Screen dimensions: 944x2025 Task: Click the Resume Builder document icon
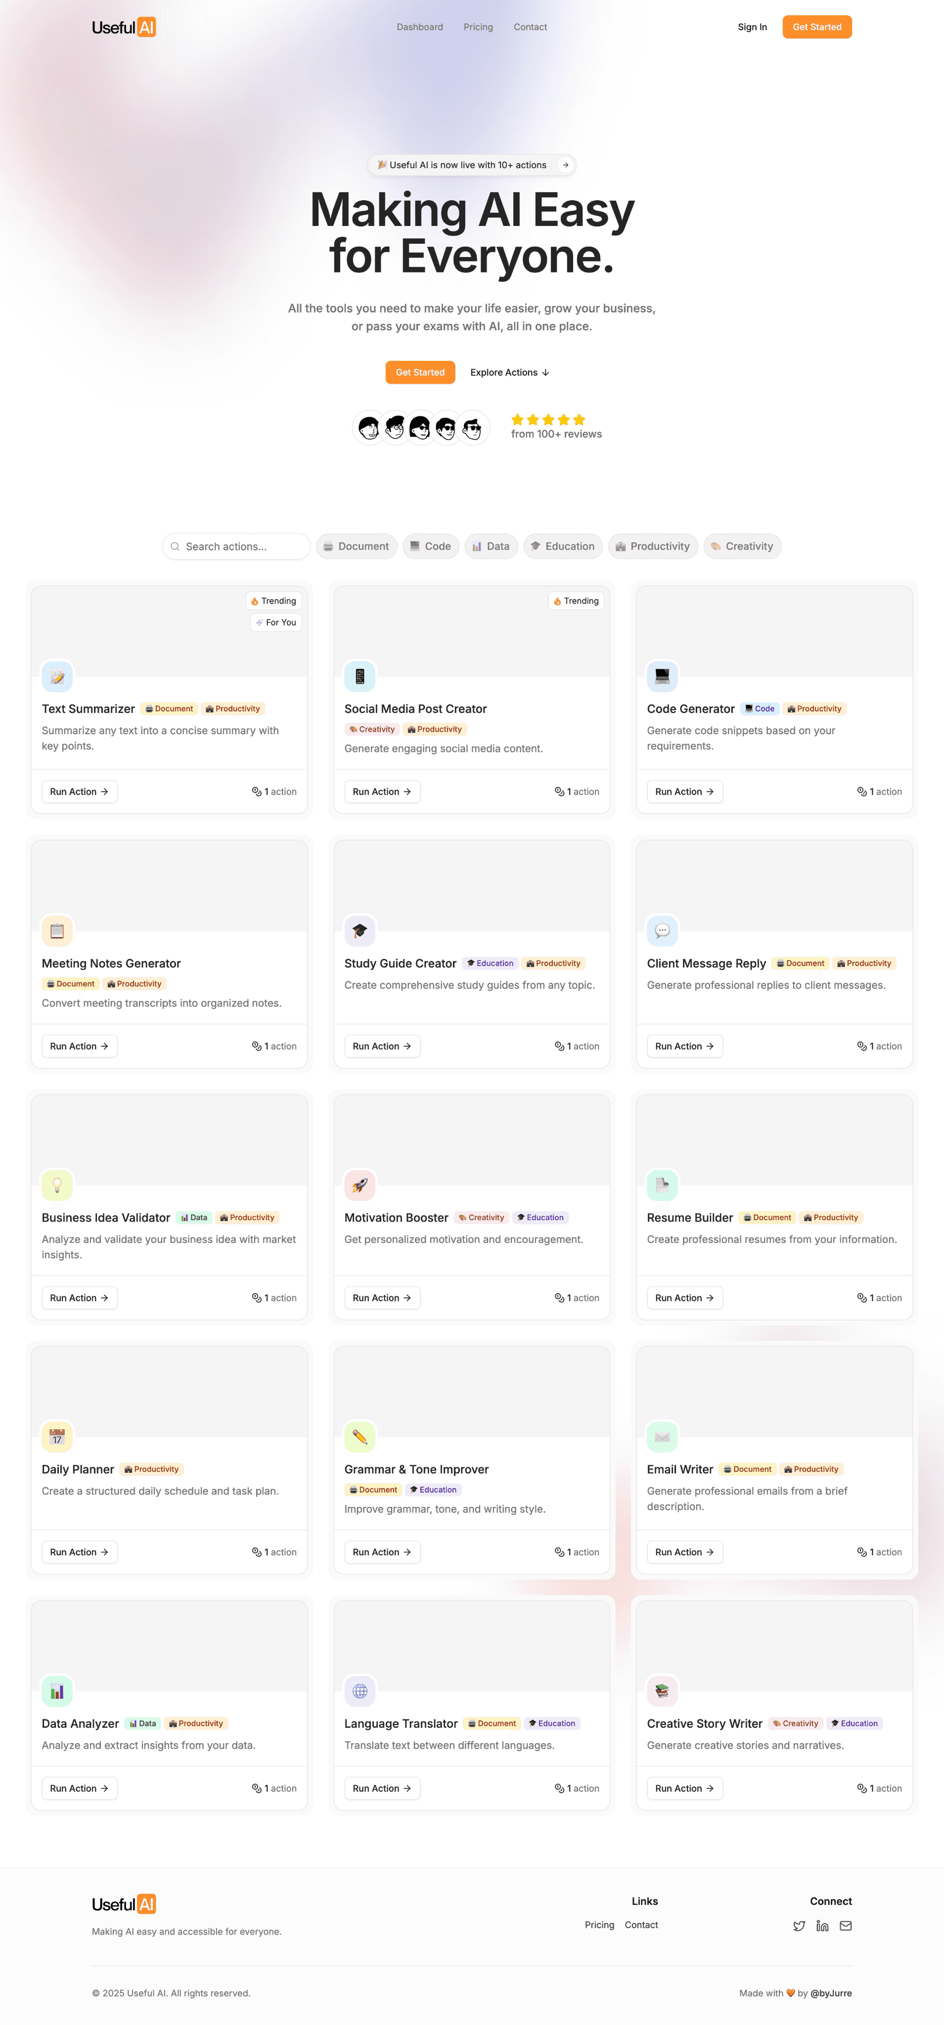[x=663, y=1185]
